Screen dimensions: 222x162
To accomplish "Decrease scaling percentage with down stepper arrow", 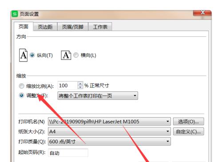I will pyautogui.click(x=80, y=87).
